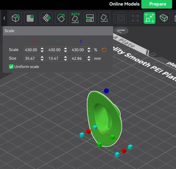
Task: Click the X Scale input field
Action: 34,50
